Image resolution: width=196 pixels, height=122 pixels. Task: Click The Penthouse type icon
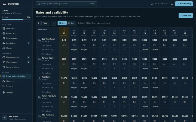[x=39, y=116]
